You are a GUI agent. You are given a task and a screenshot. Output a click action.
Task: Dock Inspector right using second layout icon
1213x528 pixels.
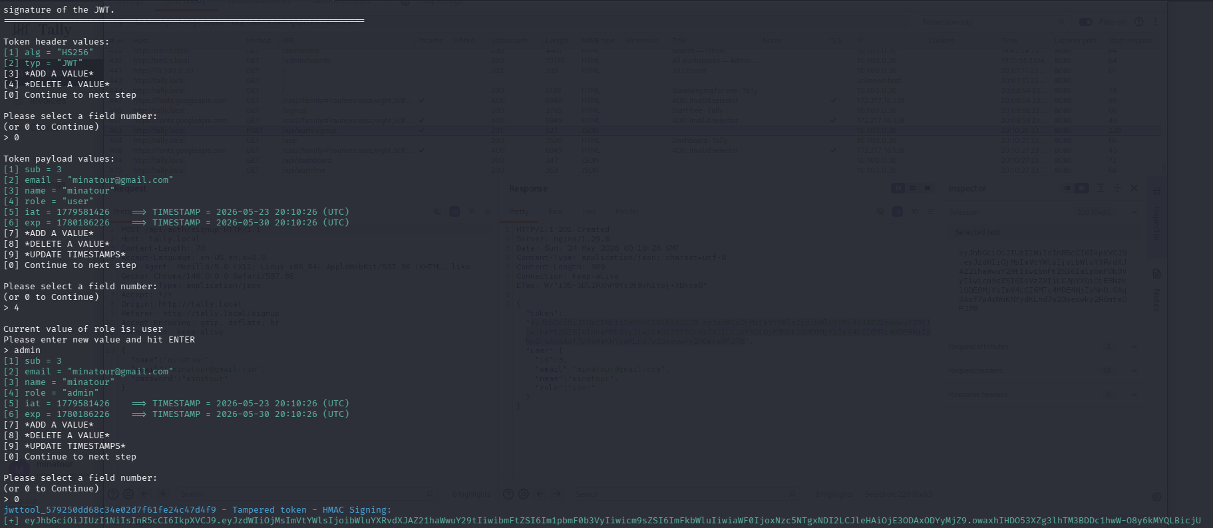coord(1082,188)
